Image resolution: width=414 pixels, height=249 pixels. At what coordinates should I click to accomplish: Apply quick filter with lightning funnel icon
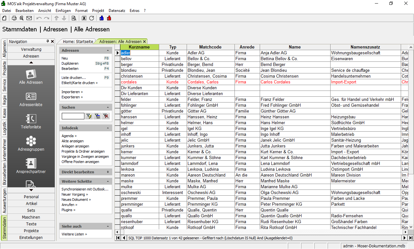[x=89, y=116]
